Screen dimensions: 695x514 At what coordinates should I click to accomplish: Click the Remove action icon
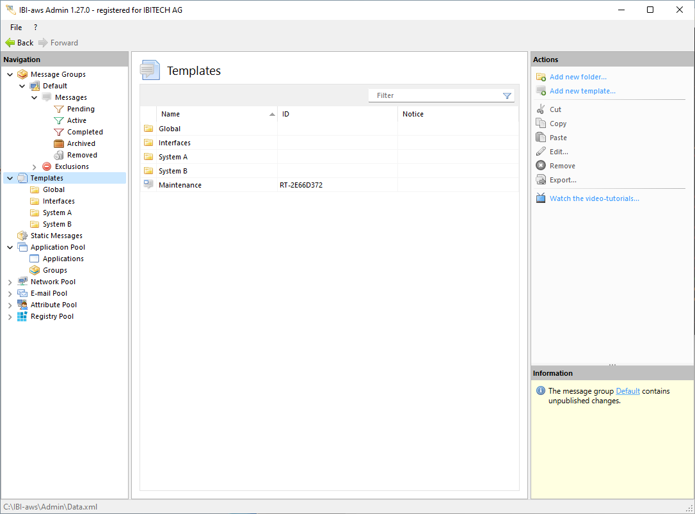541,166
